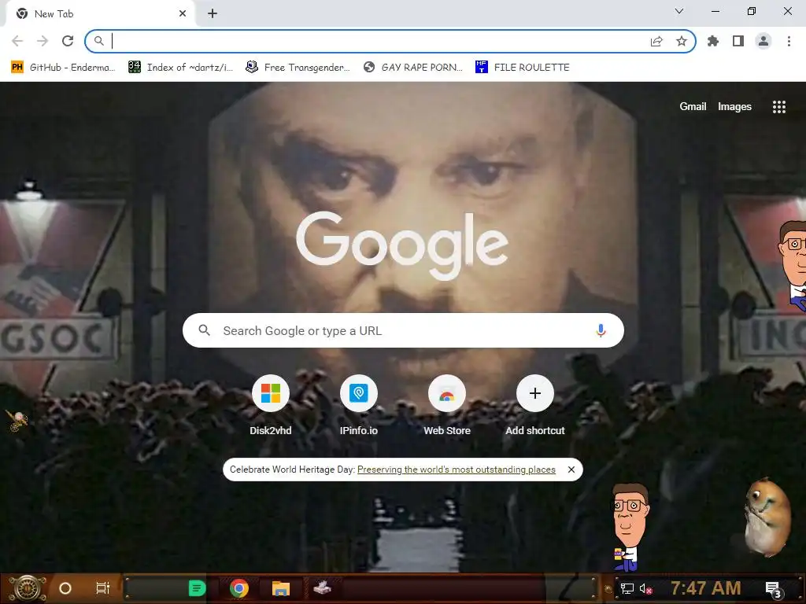
Task: Start voice search with the microphone
Action: 601,331
